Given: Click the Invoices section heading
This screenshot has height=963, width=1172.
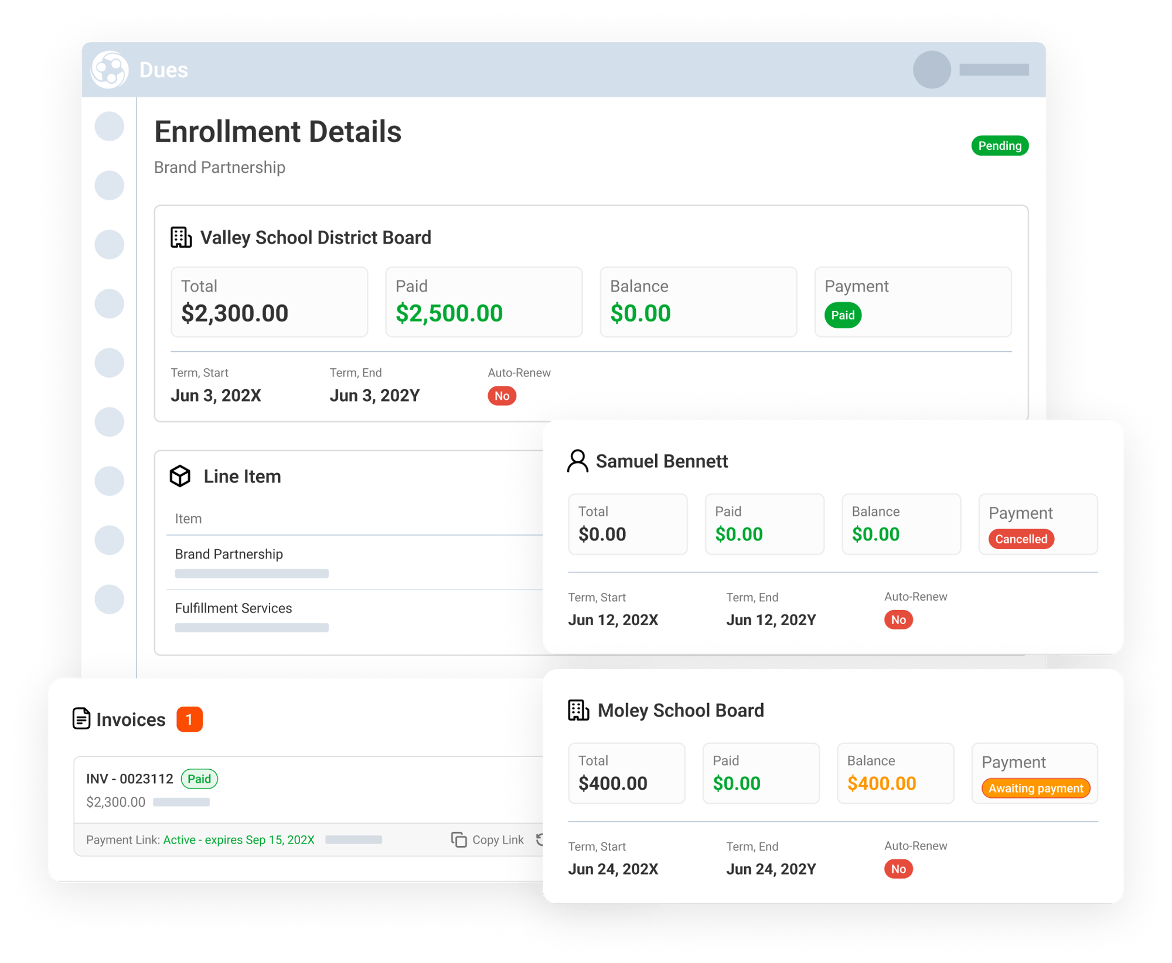Looking at the screenshot, I should coord(131,719).
